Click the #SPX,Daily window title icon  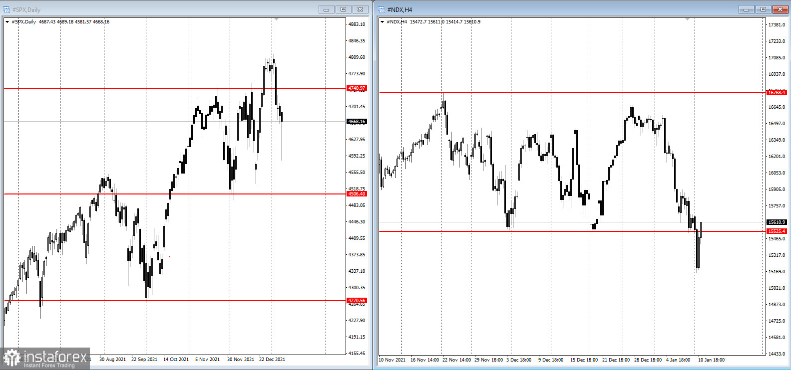[x=6, y=9]
